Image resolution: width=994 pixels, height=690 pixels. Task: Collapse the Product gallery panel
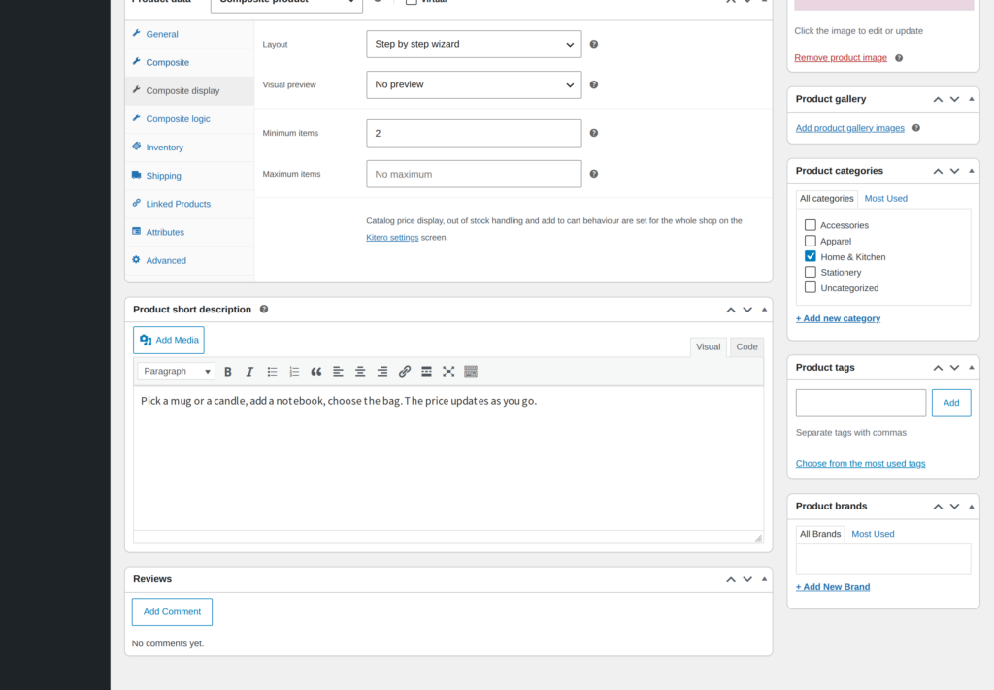pos(971,99)
